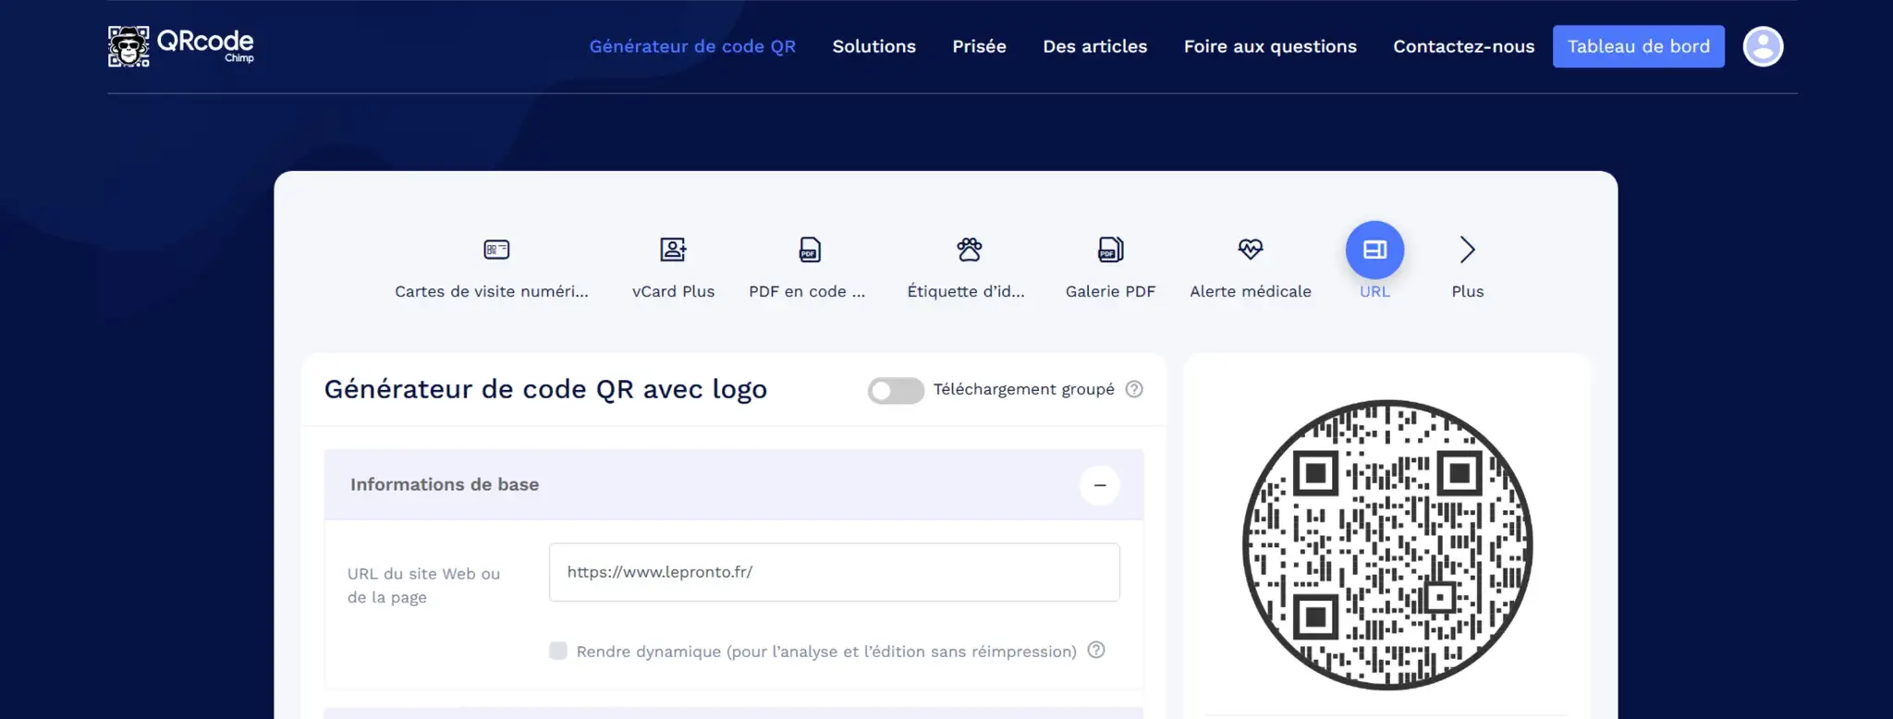Collapse the Informations de base section
The width and height of the screenshot is (1893, 719).
(1100, 485)
